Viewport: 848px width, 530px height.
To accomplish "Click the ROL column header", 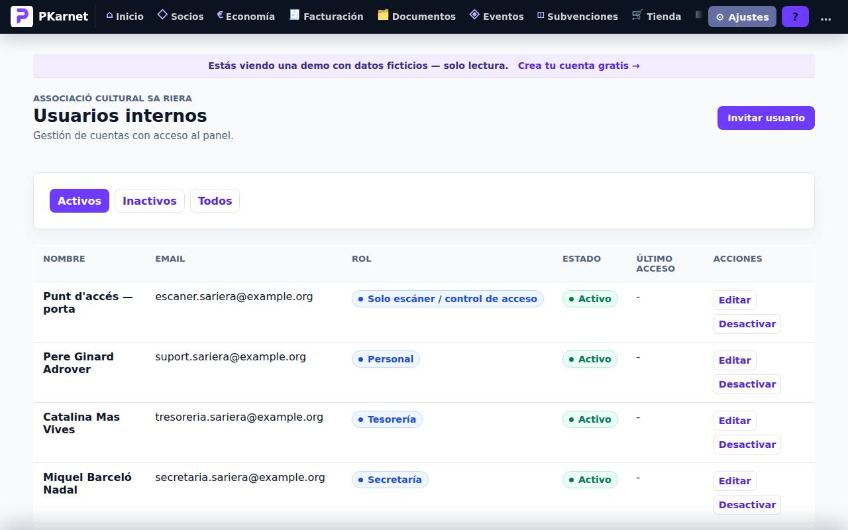I will pos(362,259).
